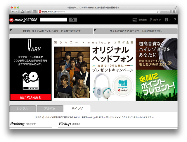This screenshot has width=187, height=142.
Task: Click the Safari iCloud tabs icon
Action: 22,11
